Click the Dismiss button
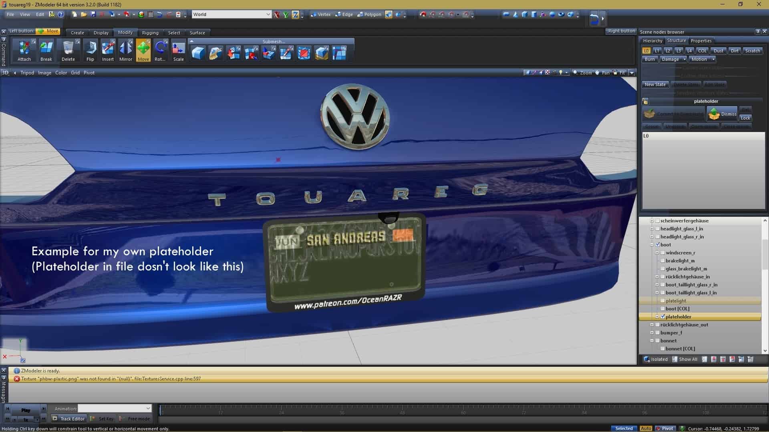 (722, 114)
